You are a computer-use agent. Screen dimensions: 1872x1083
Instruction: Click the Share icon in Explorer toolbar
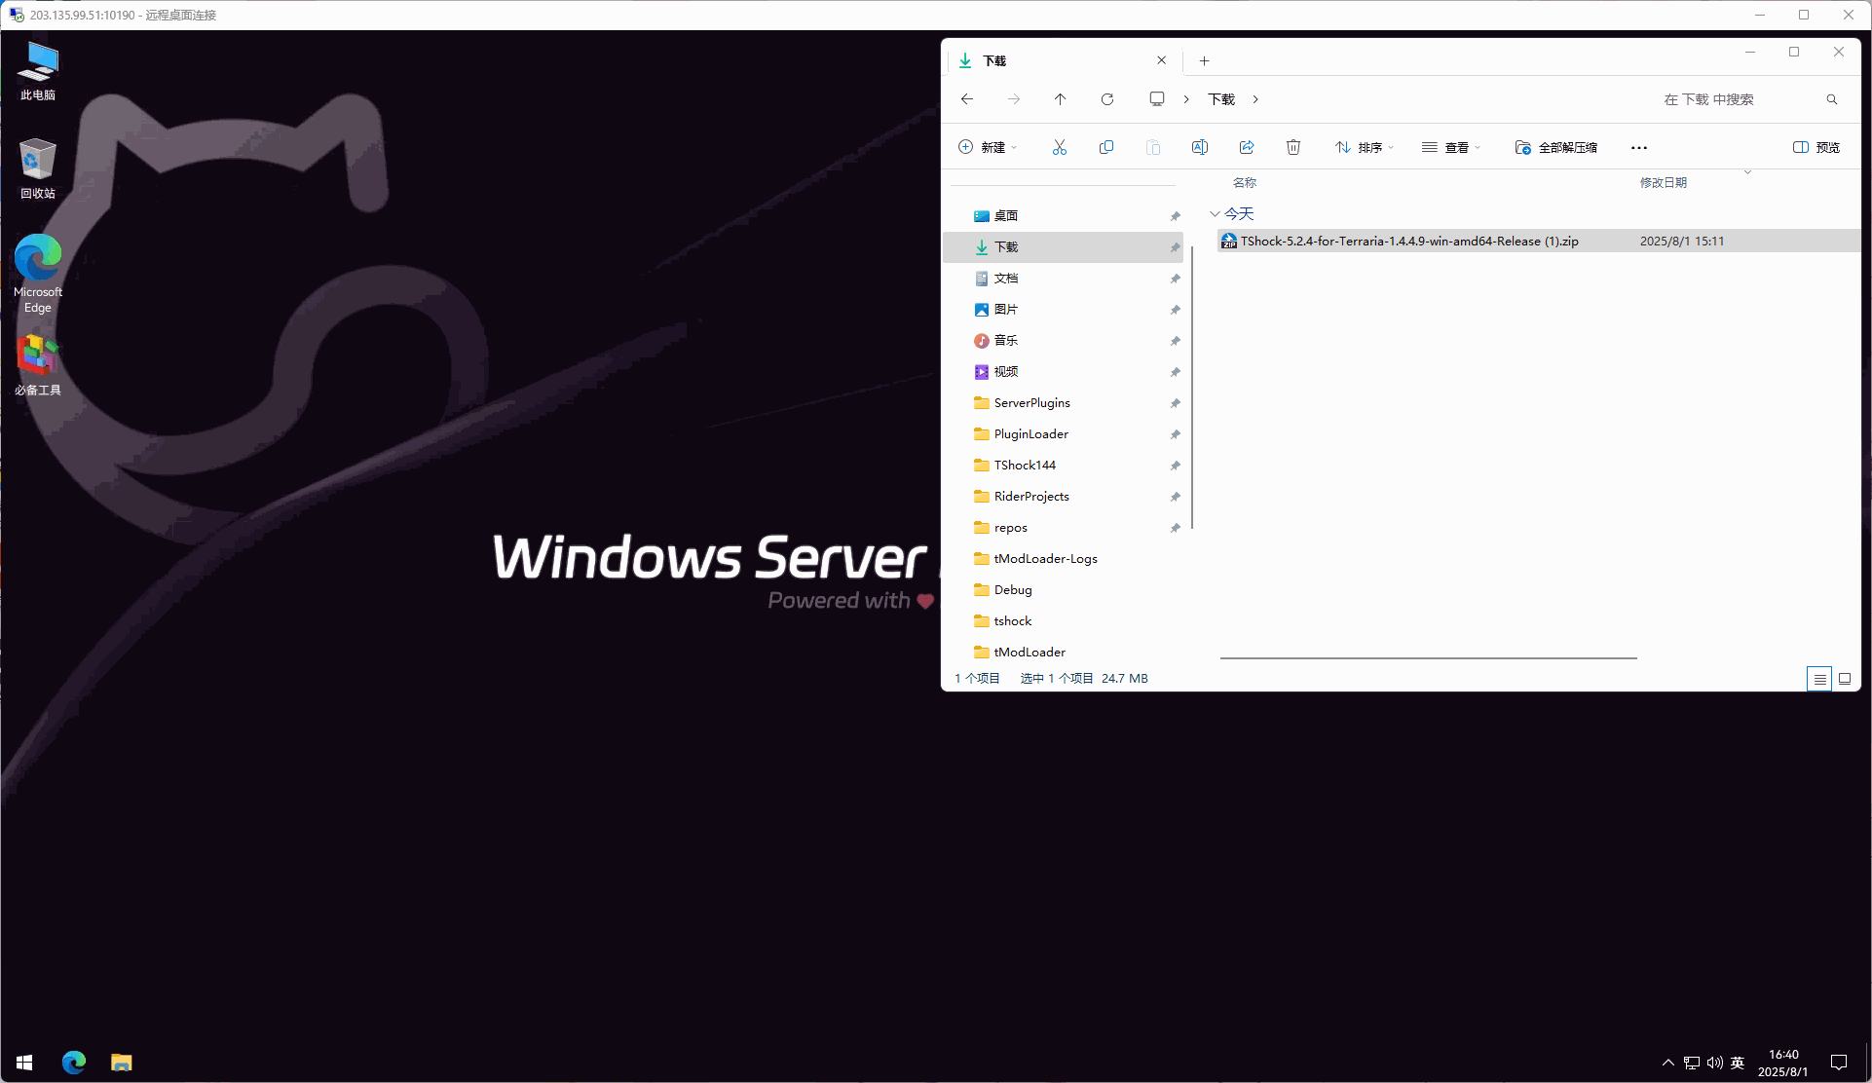pyautogui.click(x=1247, y=147)
